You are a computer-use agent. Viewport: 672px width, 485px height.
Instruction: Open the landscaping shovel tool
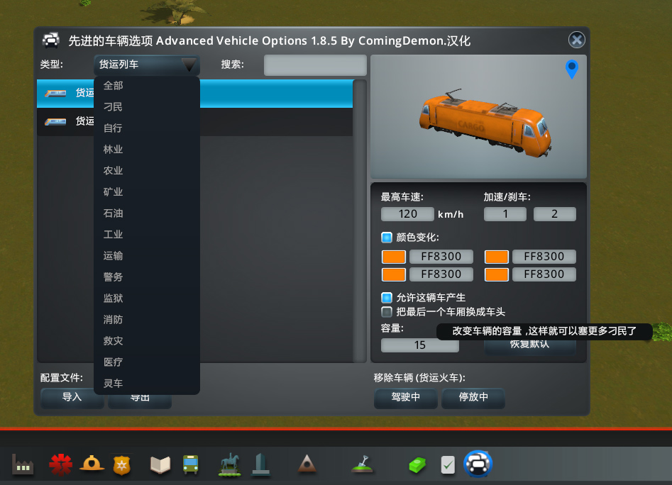[363, 464]
